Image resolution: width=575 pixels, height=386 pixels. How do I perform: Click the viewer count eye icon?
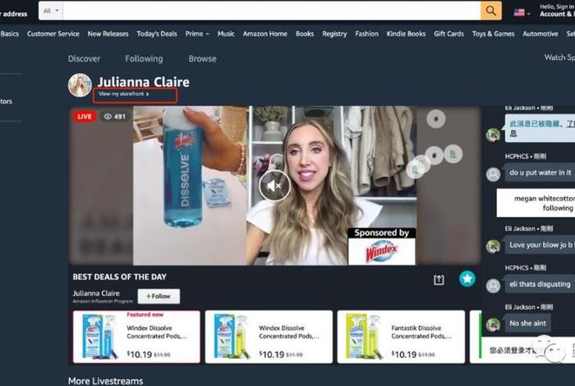(x=107, y=117)
